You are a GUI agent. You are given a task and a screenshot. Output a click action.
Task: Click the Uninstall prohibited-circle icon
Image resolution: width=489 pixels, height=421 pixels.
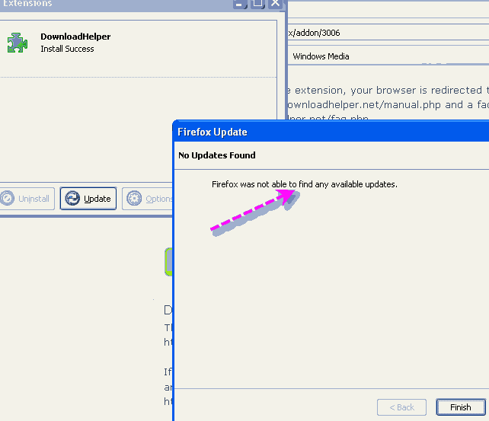[x=7, y=198]
